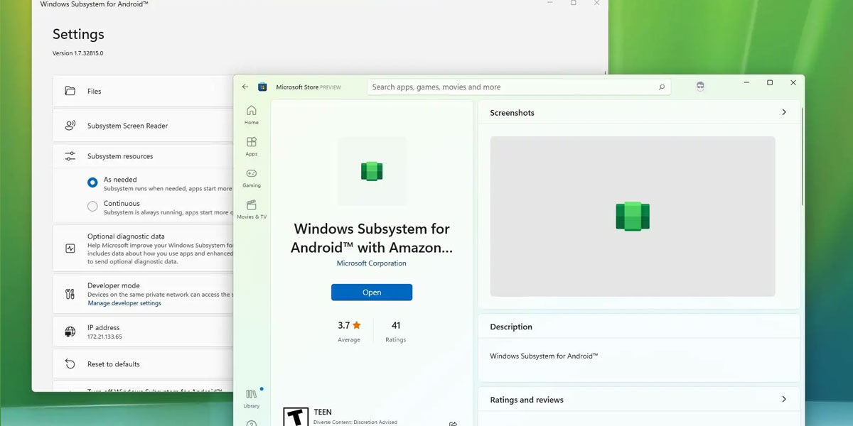Select the As needed option

[x=92, y=182]
